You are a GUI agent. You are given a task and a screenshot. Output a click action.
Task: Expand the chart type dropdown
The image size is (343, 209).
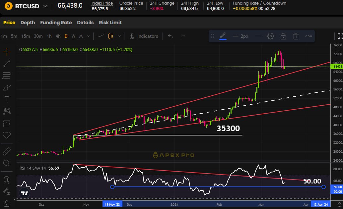coord(119,36)
